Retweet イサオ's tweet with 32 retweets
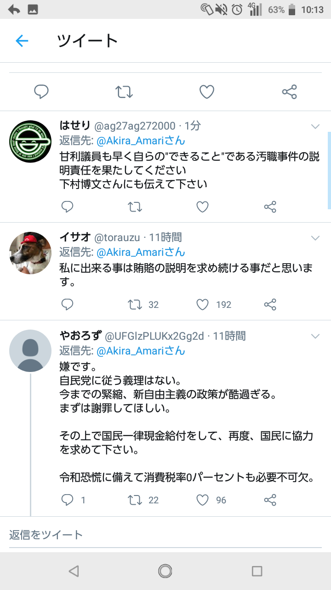Image resolution: width=331 pixels, height=590 pixels. [135, 305]
